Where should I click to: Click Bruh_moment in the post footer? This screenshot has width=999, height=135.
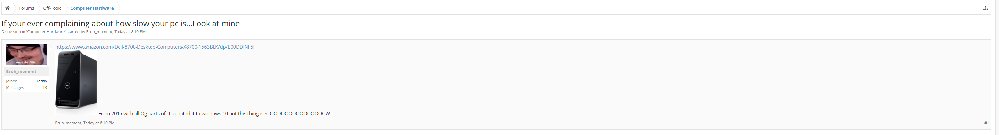(68, 123)
